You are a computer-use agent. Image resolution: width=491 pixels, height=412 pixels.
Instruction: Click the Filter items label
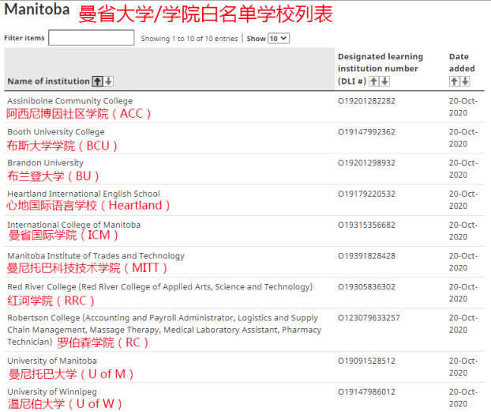tap(24, 38)
